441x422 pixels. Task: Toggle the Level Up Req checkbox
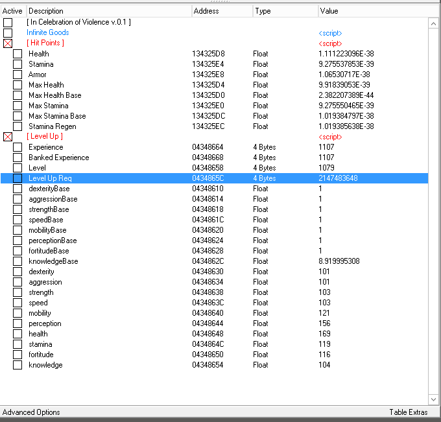(x=18, y=178)
